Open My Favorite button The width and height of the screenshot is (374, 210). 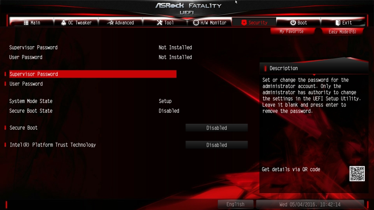tap(291, 31)
